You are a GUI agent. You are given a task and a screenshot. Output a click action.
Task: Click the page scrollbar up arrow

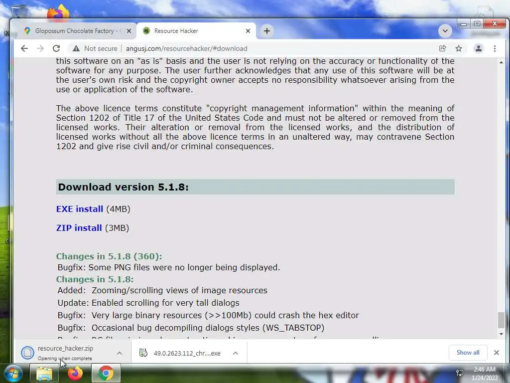501,62
